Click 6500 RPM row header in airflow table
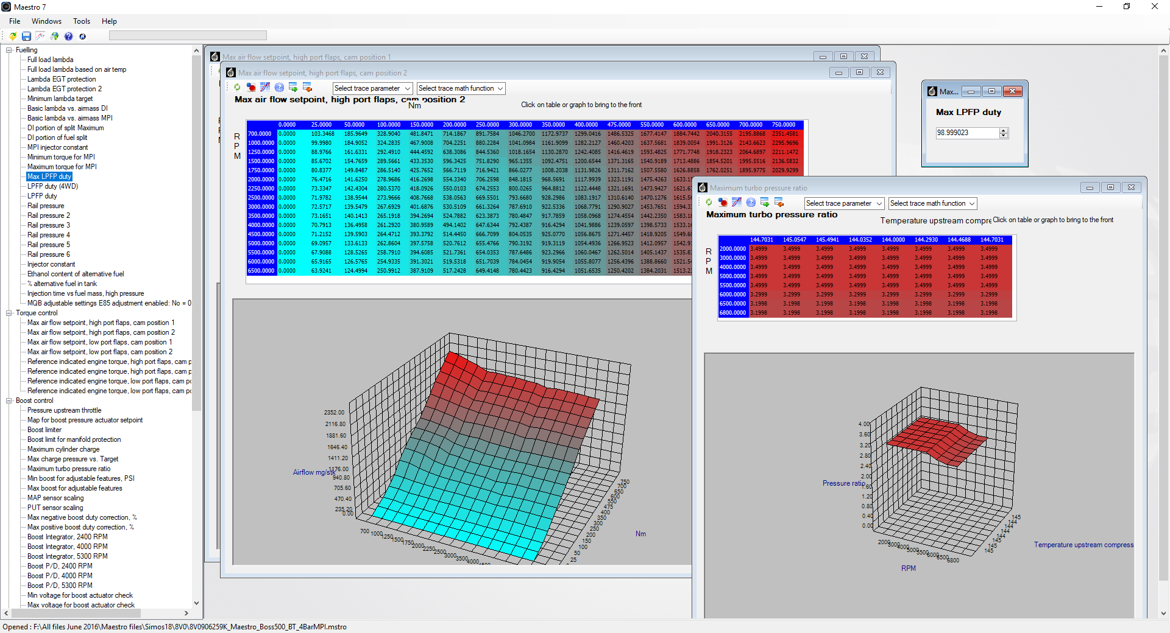This screenshot has height=633, width=1170. coord(262,271)
